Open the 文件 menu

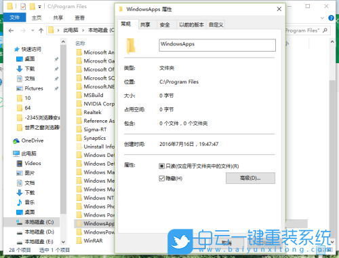(15, 18)
